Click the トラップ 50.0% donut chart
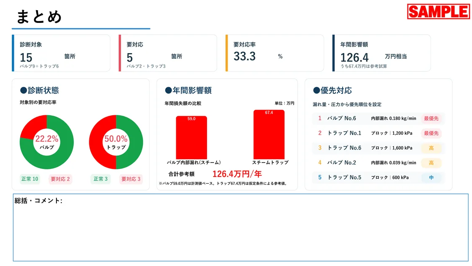472x266 pixels. point(116,142)
